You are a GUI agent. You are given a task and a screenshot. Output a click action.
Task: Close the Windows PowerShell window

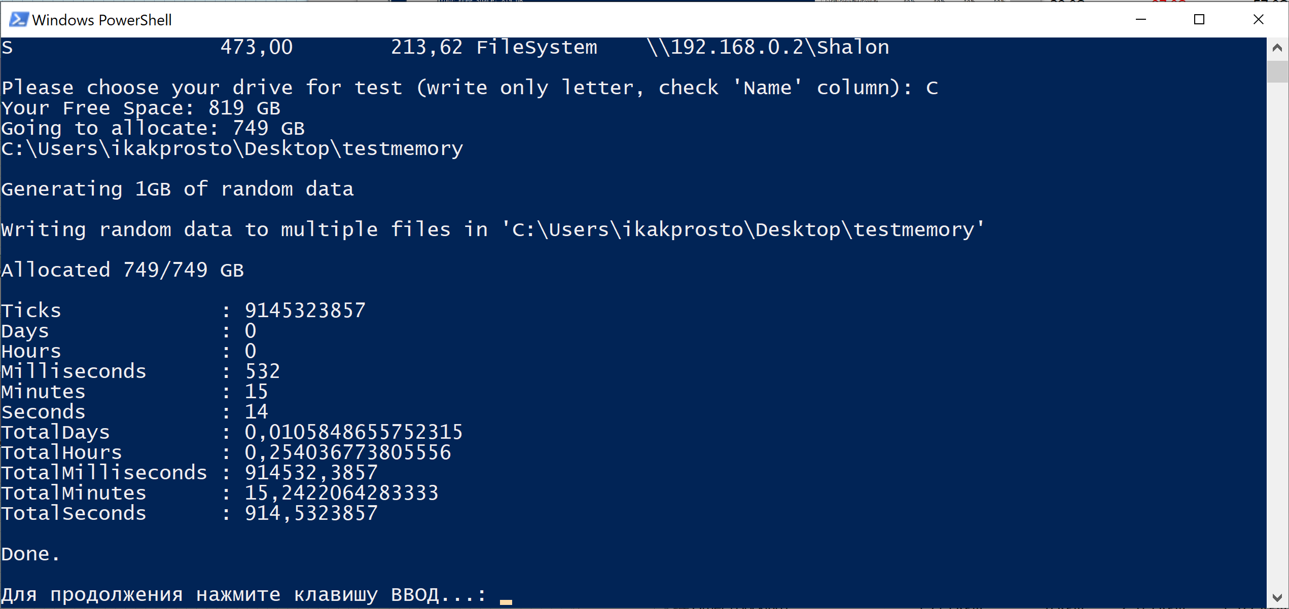point(1258,20)
